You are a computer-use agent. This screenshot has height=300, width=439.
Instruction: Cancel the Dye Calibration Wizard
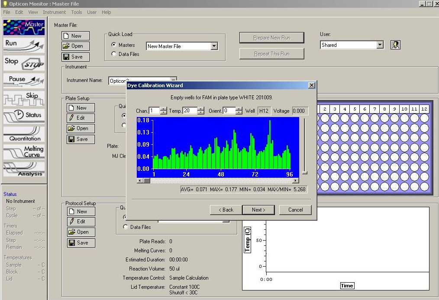(x=295, y=210)
